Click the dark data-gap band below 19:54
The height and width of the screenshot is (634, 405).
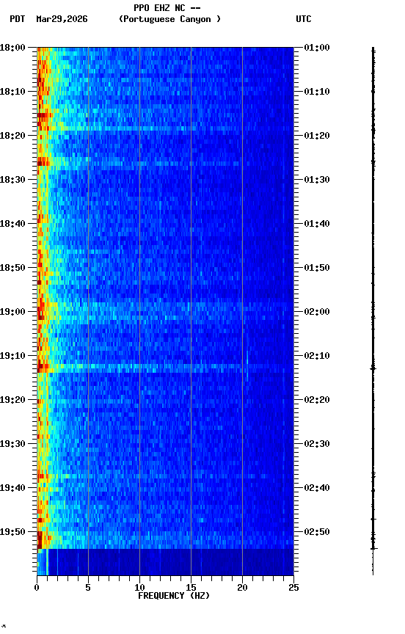(x=165, y=562)
